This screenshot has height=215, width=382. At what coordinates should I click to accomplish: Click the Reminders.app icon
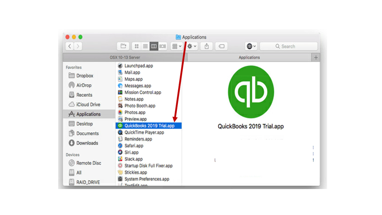coord(120,139)
